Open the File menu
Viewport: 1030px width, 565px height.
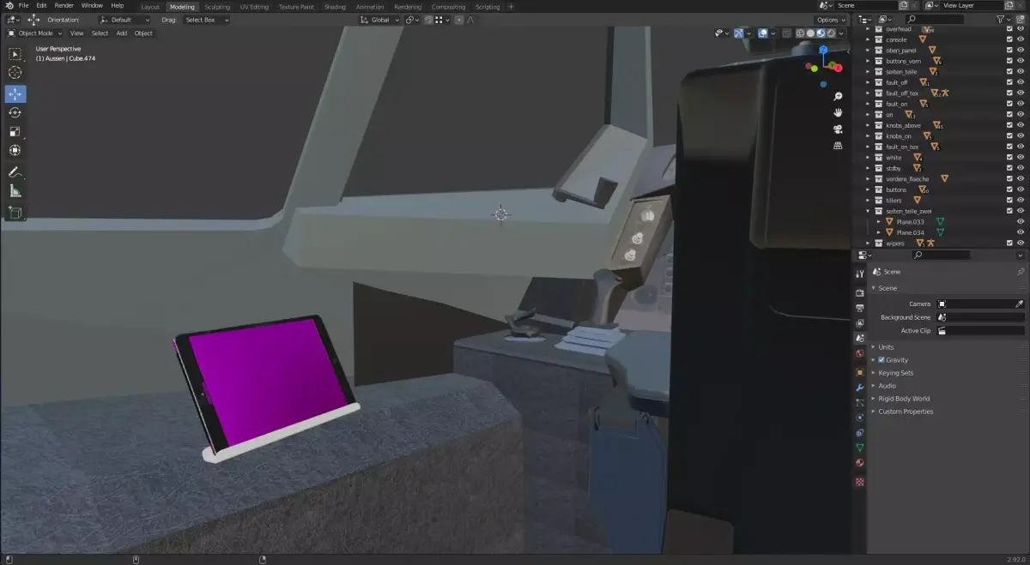point(24,6)
